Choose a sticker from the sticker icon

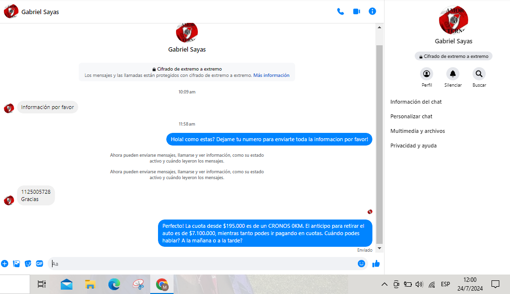click(x=28, y=263)
